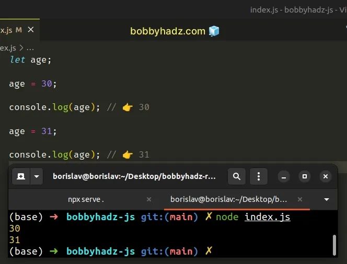Click the ex.js breadcrumb item

[8, 48]
